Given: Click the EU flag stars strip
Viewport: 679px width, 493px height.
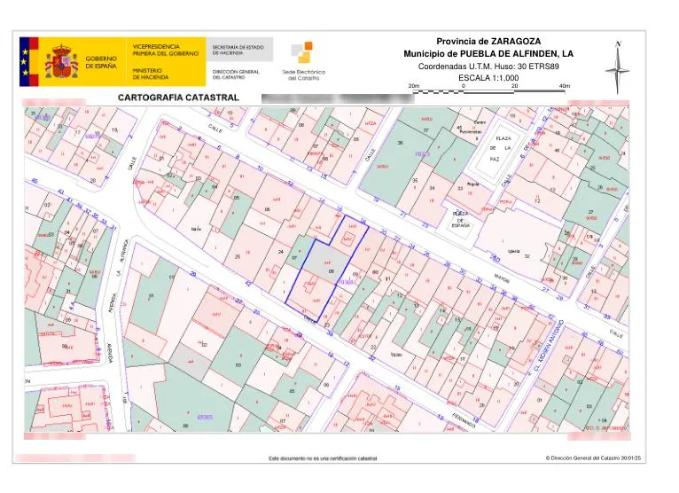Looking at the screenshot, I should coord(24,61).
